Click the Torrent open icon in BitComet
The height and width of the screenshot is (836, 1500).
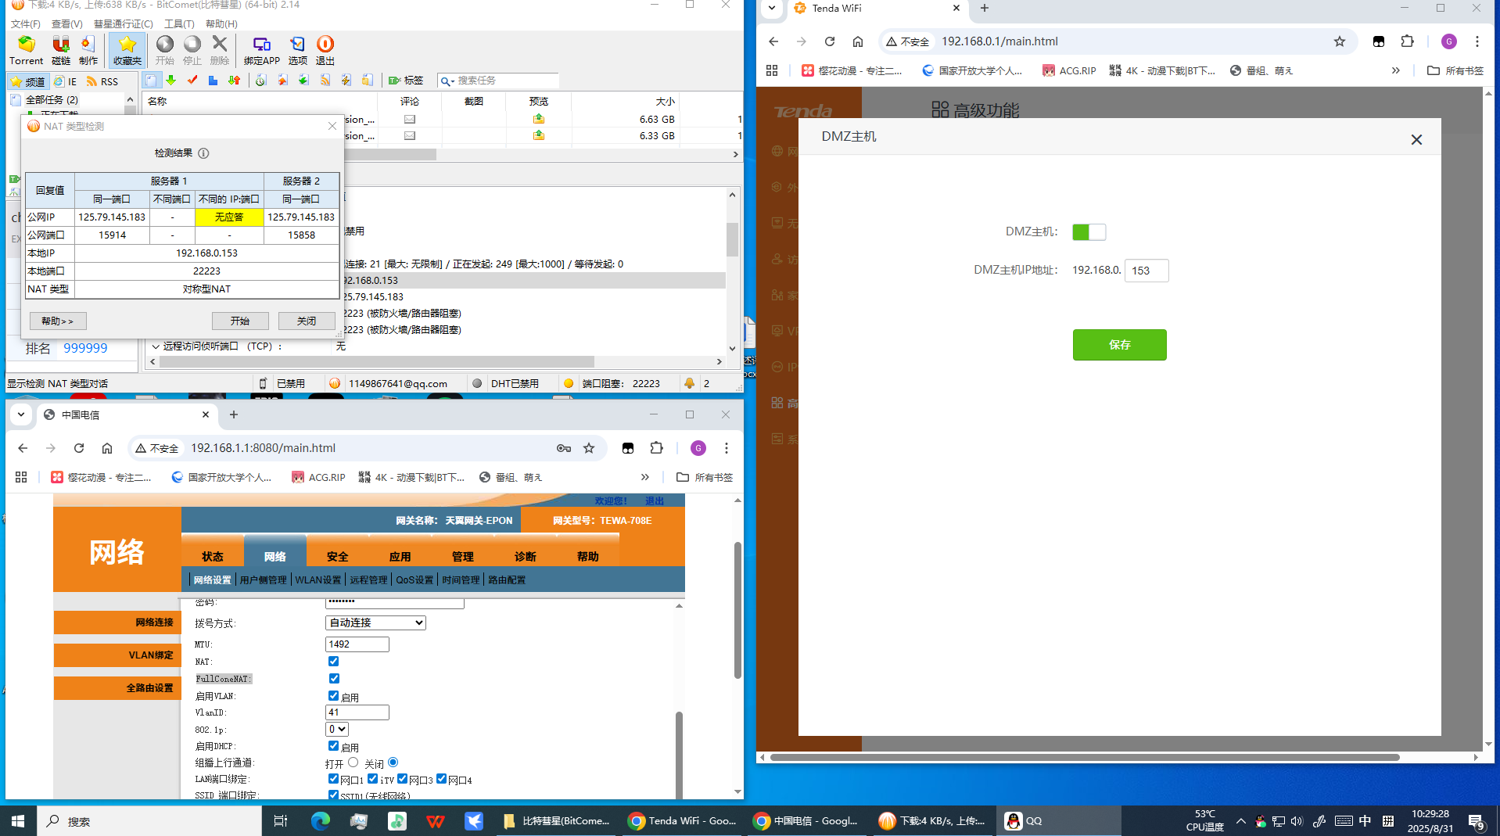(x=26, y=49)
